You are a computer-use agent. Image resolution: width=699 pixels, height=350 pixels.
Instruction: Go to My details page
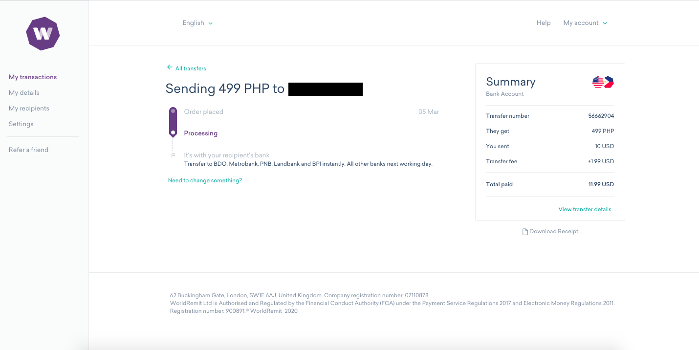[x=24, y=92]
